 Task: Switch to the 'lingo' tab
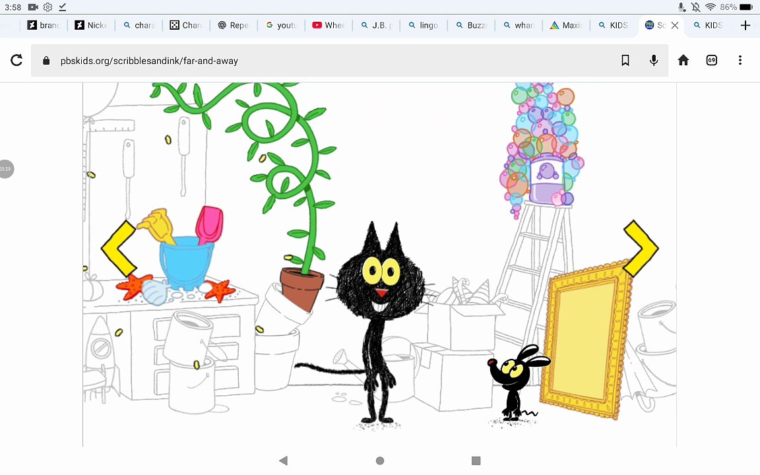[x=424, y=25]
